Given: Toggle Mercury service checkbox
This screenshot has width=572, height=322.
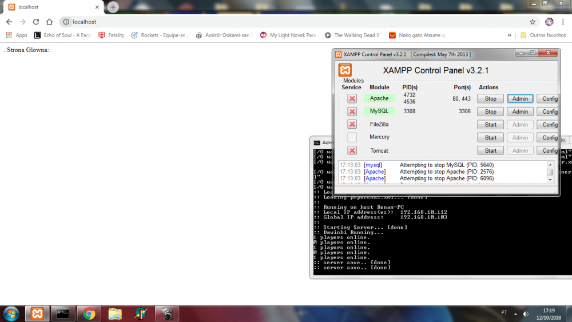Looking at the screenshot, I should [352, 137].
